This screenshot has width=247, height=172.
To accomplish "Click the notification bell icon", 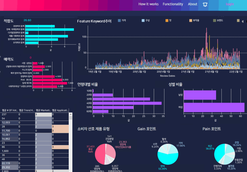I will [205, 4].
